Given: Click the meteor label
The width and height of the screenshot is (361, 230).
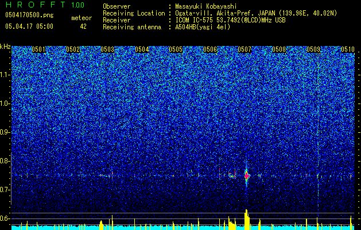Looking at the screenshot, I should (81, 18).
